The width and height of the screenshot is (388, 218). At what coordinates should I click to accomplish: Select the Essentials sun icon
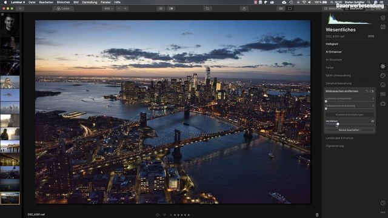tap(383, 66)
